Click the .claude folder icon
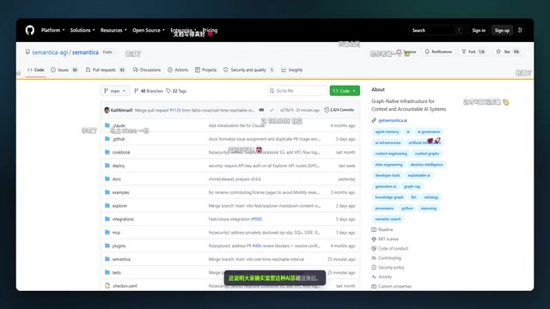This screenshot has width=550, height=309. pyautogui.click(x=107, y=125)
